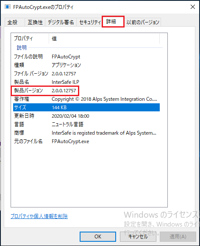This screenshot has height=246, width=200.
Task: Select the ファイルの説明 row
Action: pyautogui.click(x=86, y=57)
